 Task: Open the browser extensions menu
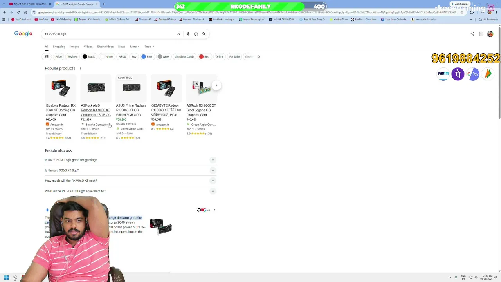tap(472, 12)
